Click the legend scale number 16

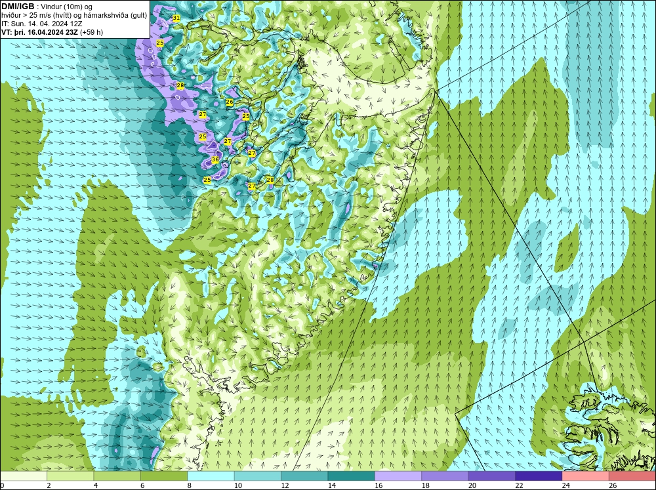click(379, 485)
